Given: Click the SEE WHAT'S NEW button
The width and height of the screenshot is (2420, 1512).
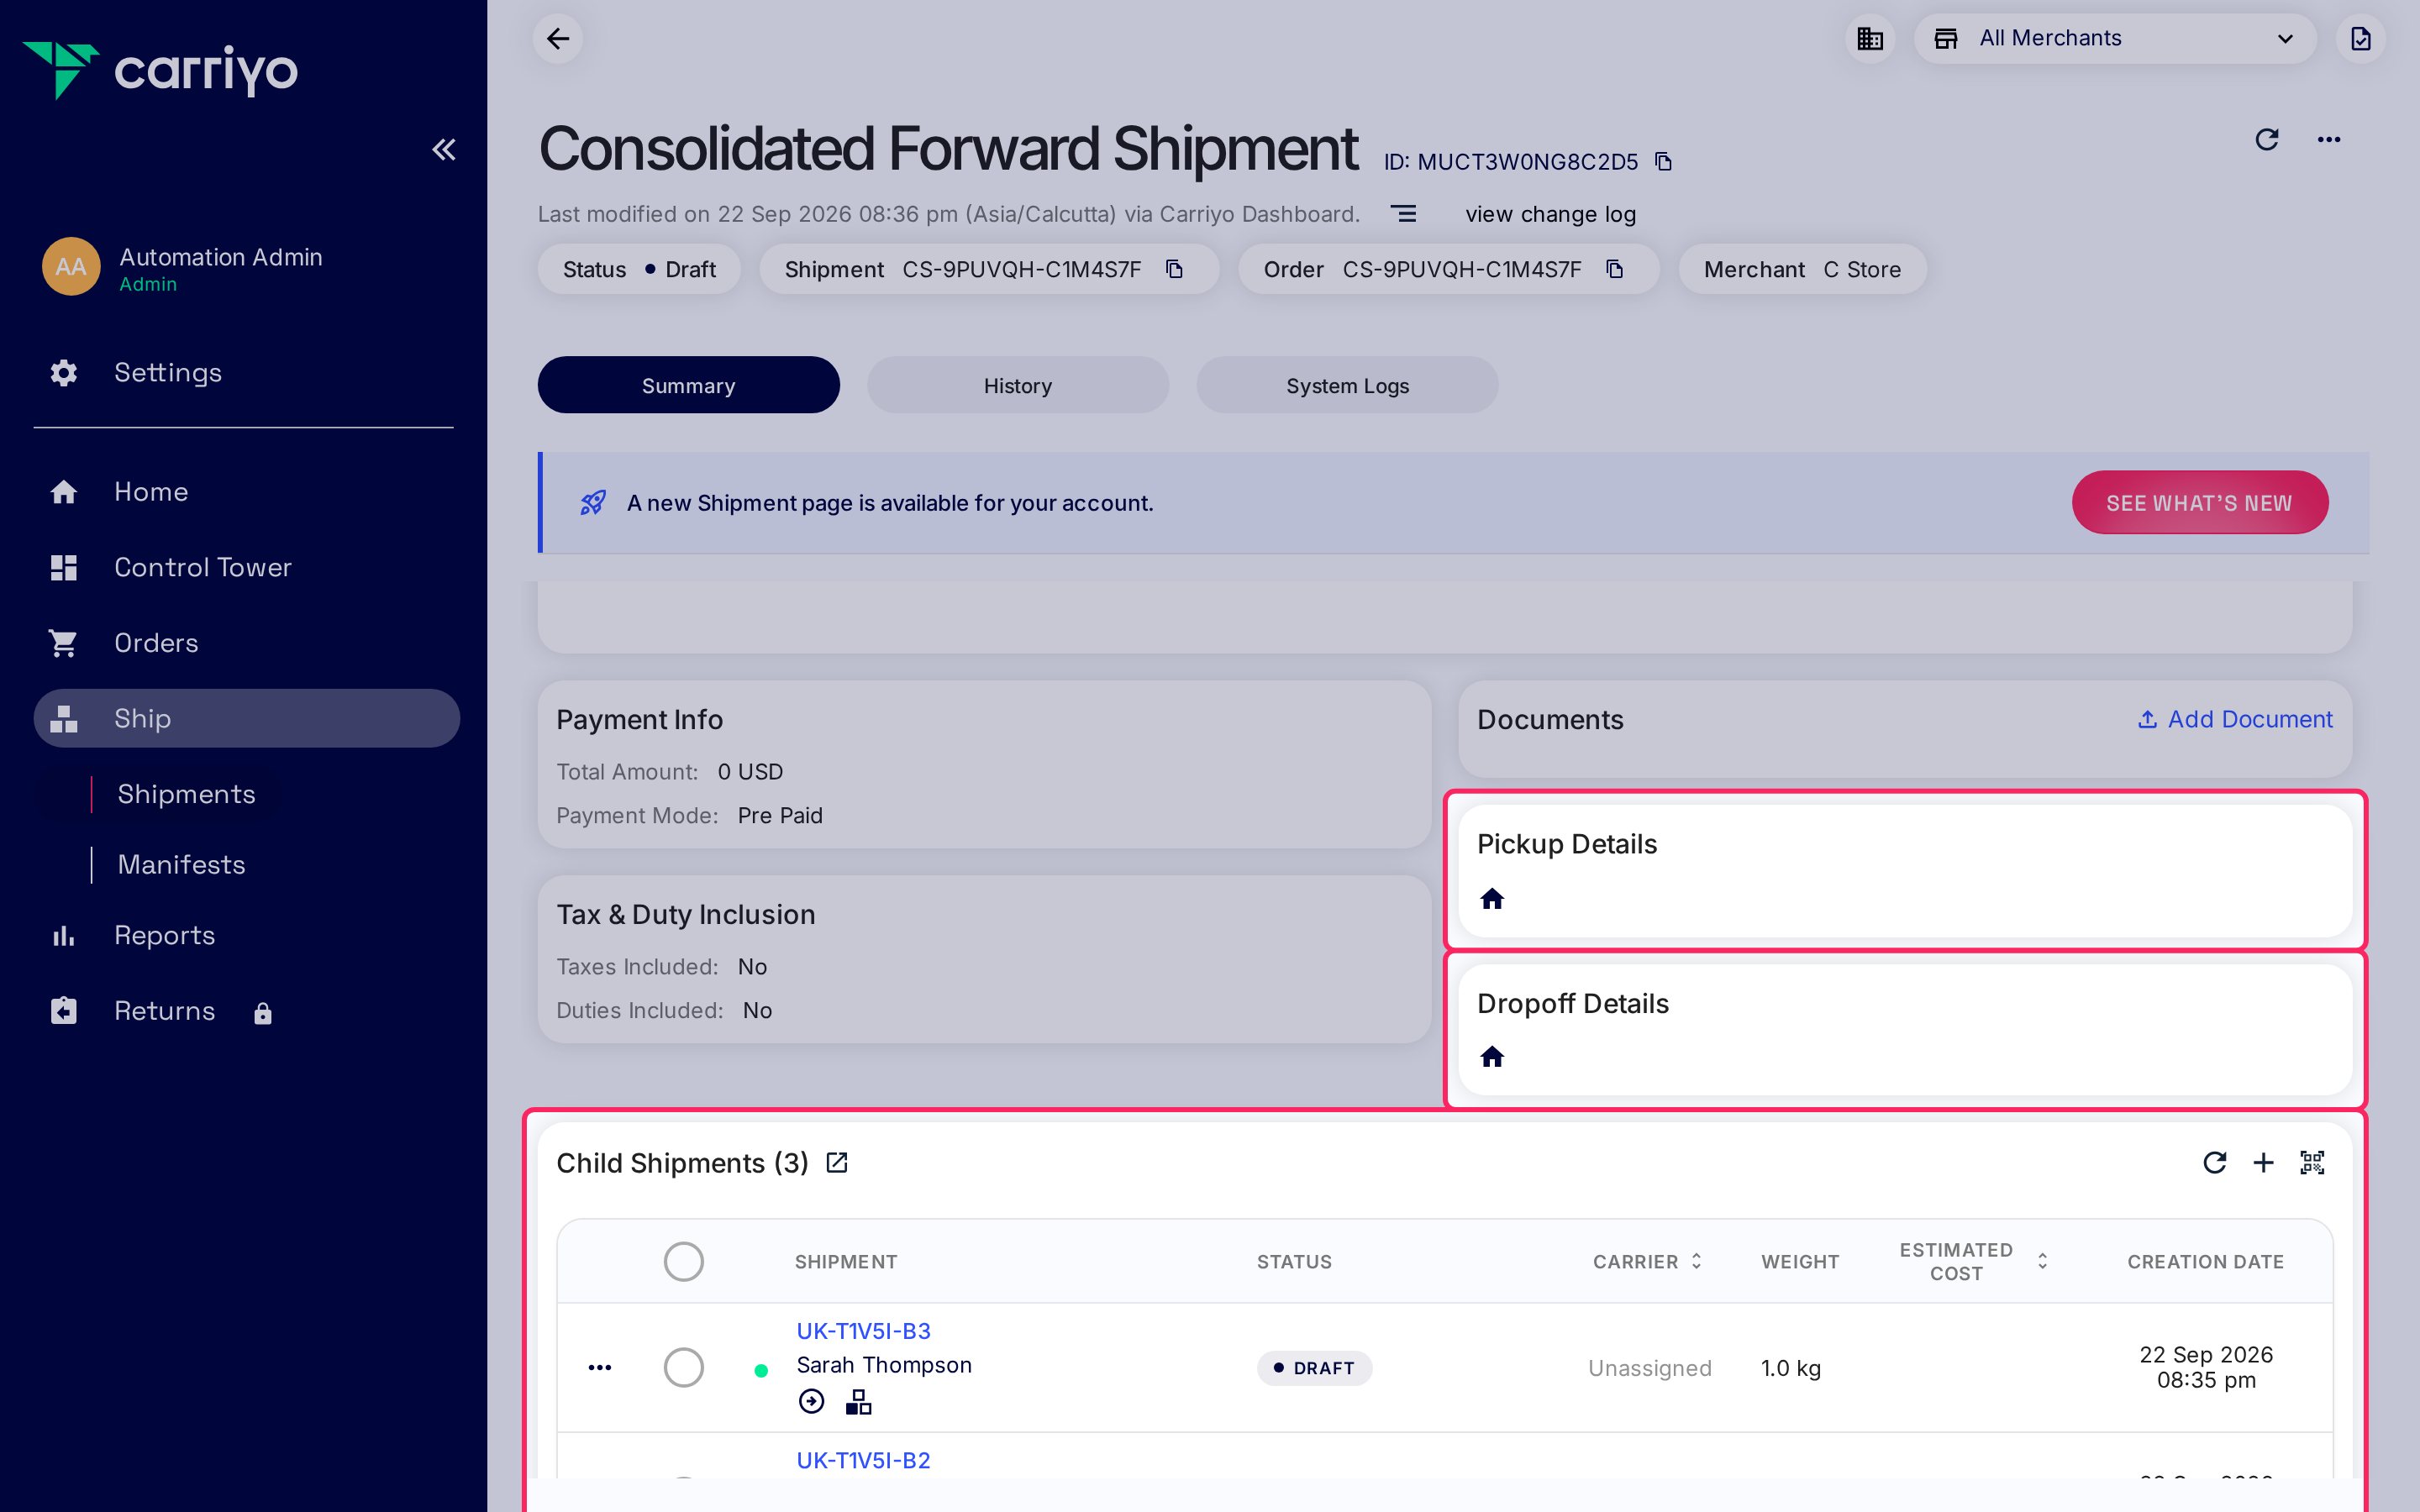Looking at the screenshot, I should [2199, 502].
